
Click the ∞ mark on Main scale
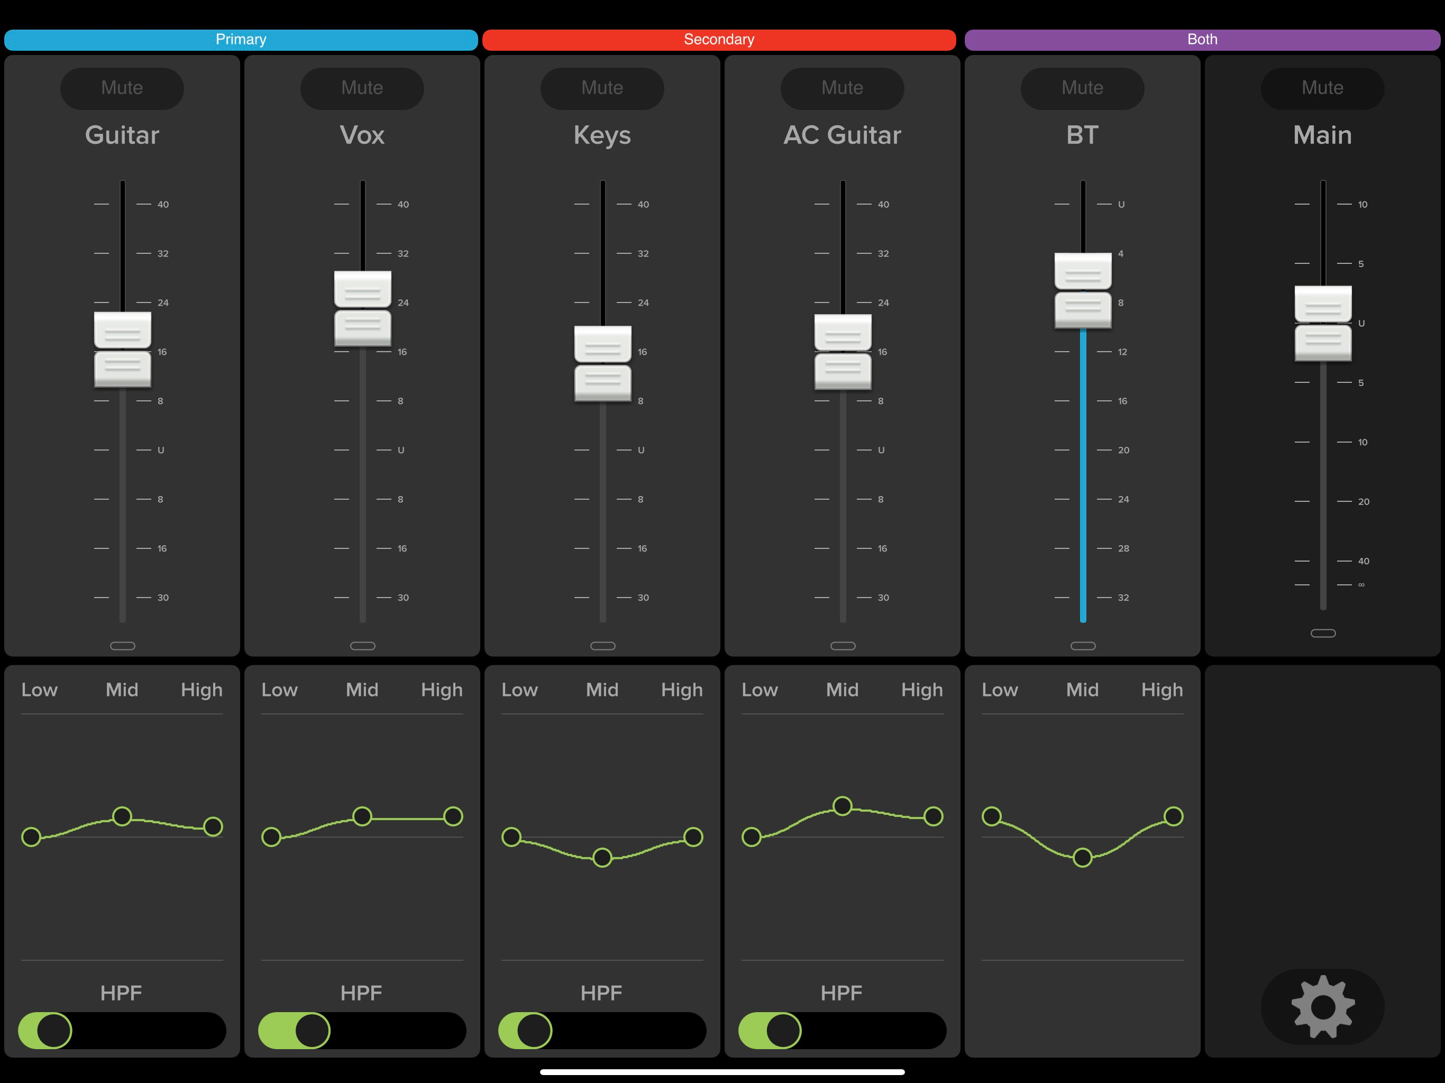(1361, 585)
